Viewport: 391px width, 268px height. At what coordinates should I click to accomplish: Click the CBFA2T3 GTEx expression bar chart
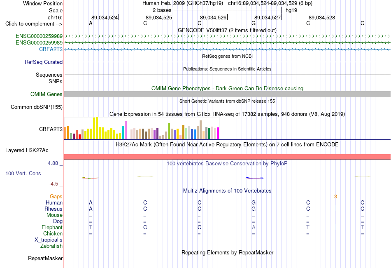[x=142, y=128]
